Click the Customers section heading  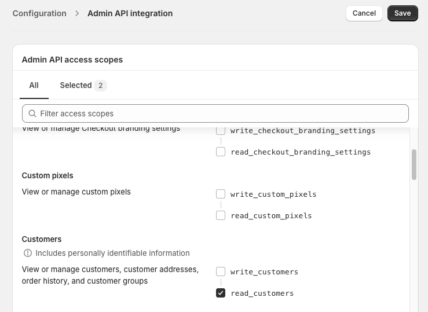(x=42, y=239)
